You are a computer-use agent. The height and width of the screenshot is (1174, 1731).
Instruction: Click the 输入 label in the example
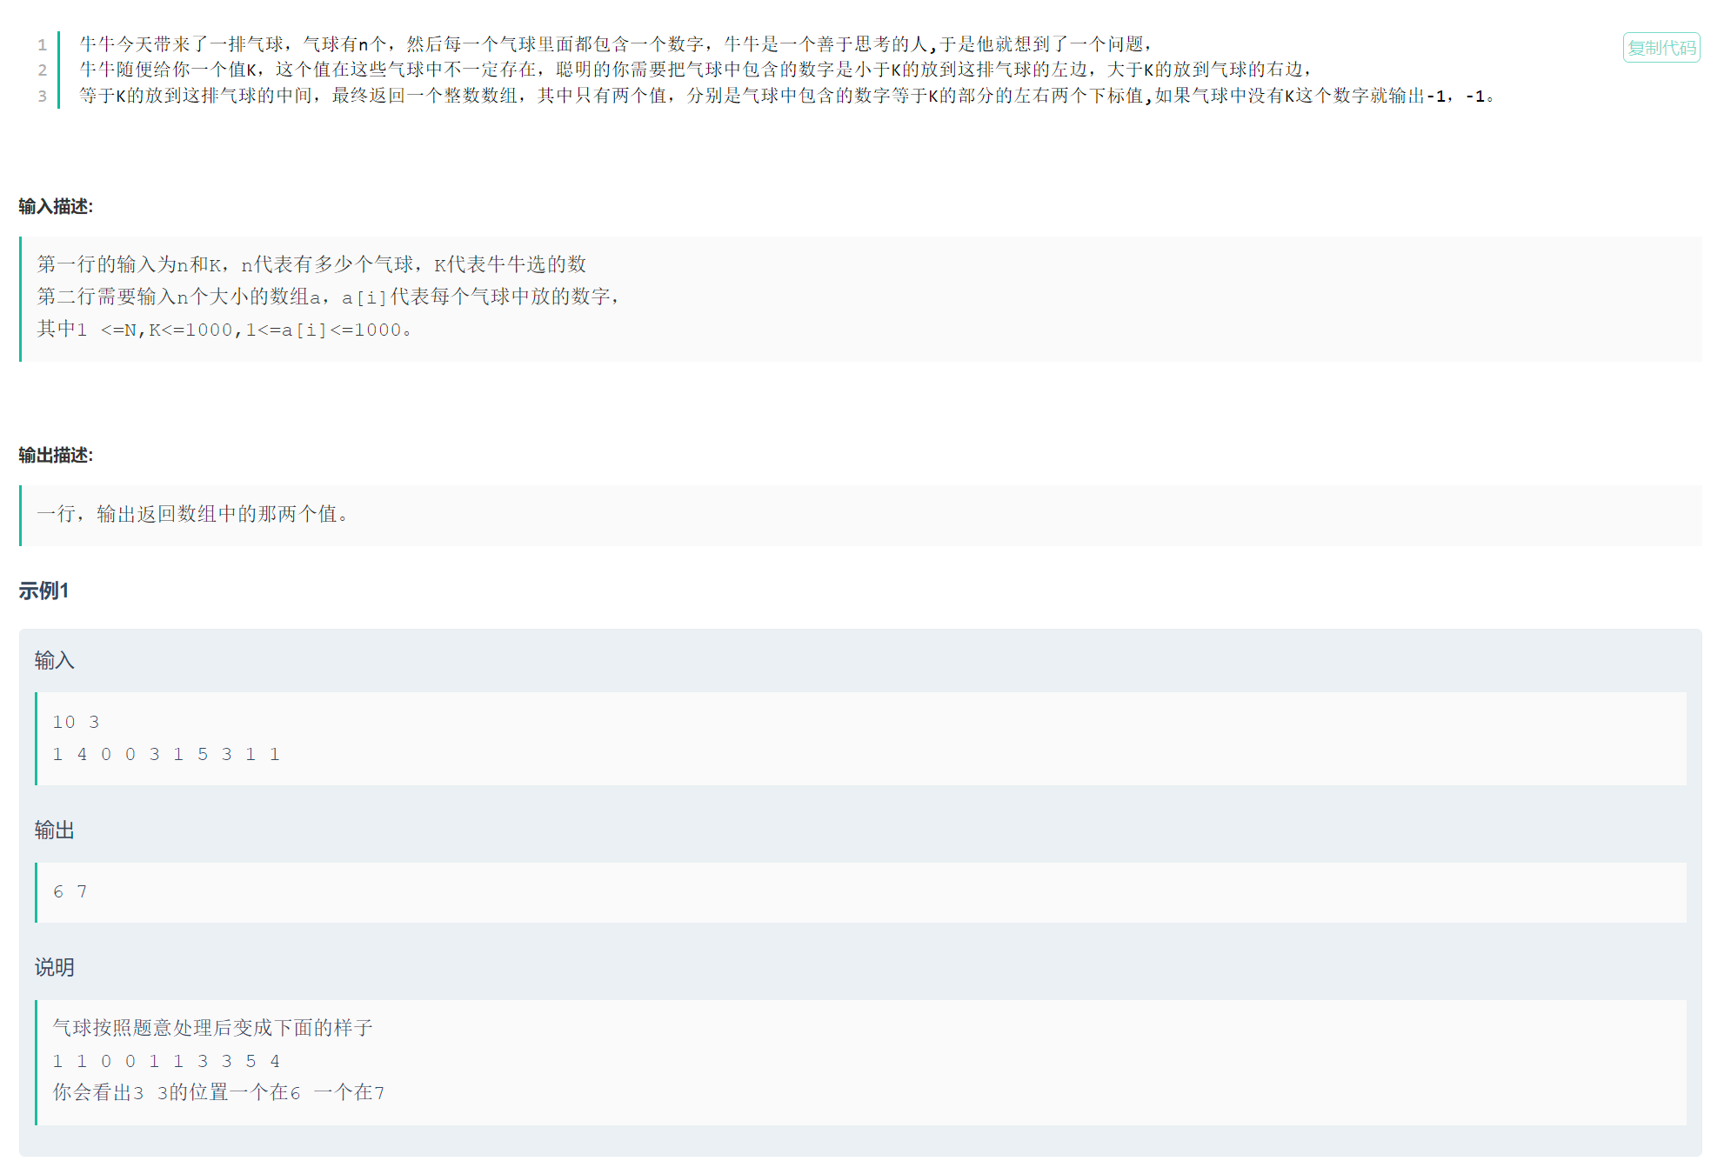(54, 660)
